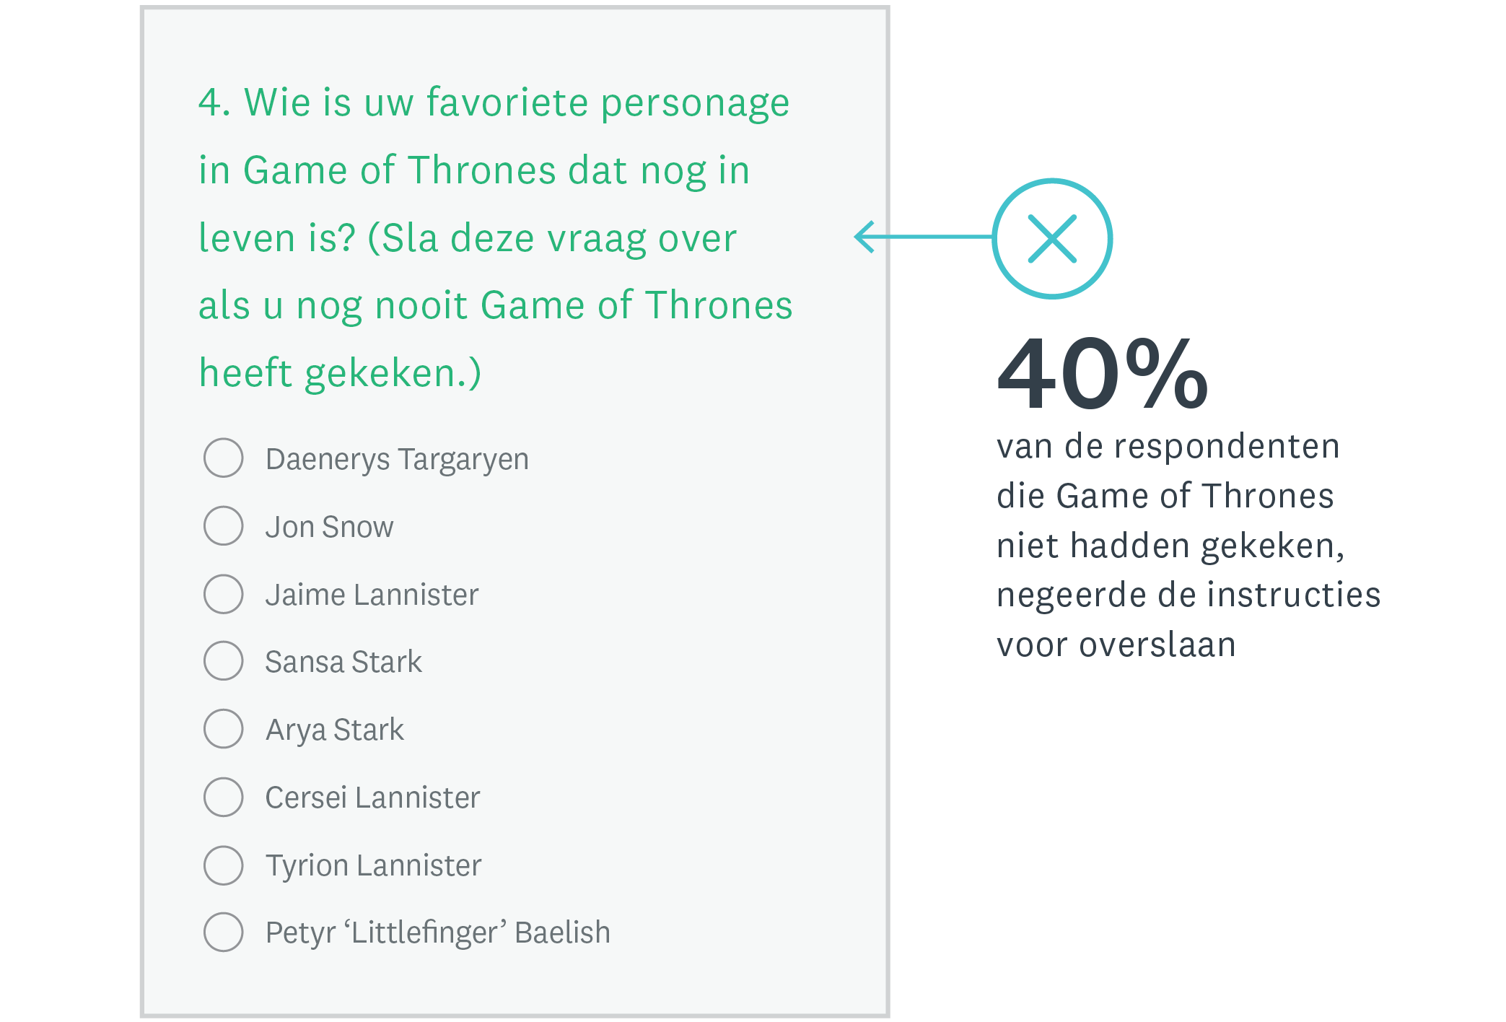This screenshot has height=1022, width=1506.
Task: Select the Arya Stark radio button
Action: pos(224,728)
